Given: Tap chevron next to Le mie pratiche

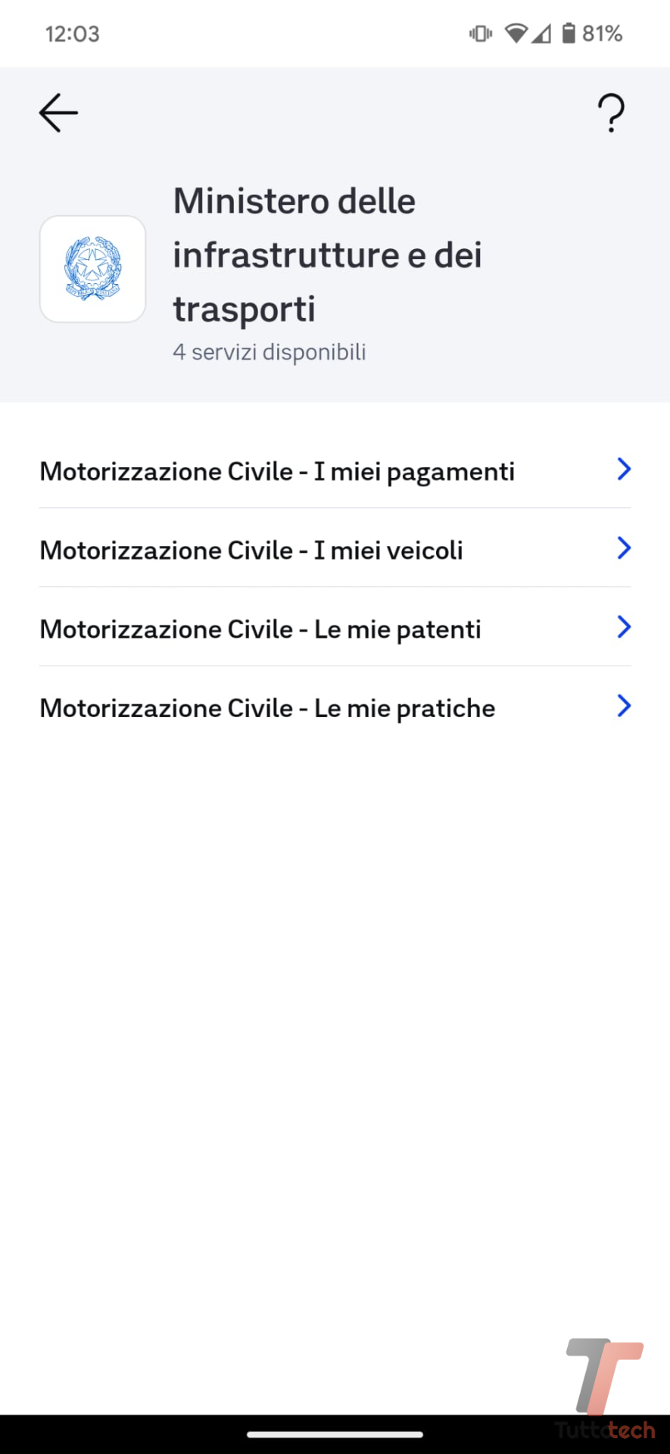Looking at the screenshot, I should click(x=624, y=706).
